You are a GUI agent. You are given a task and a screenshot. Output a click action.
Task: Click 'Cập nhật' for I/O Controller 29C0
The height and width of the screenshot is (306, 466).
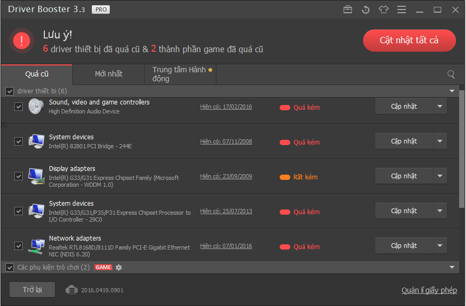click(404, 211)
